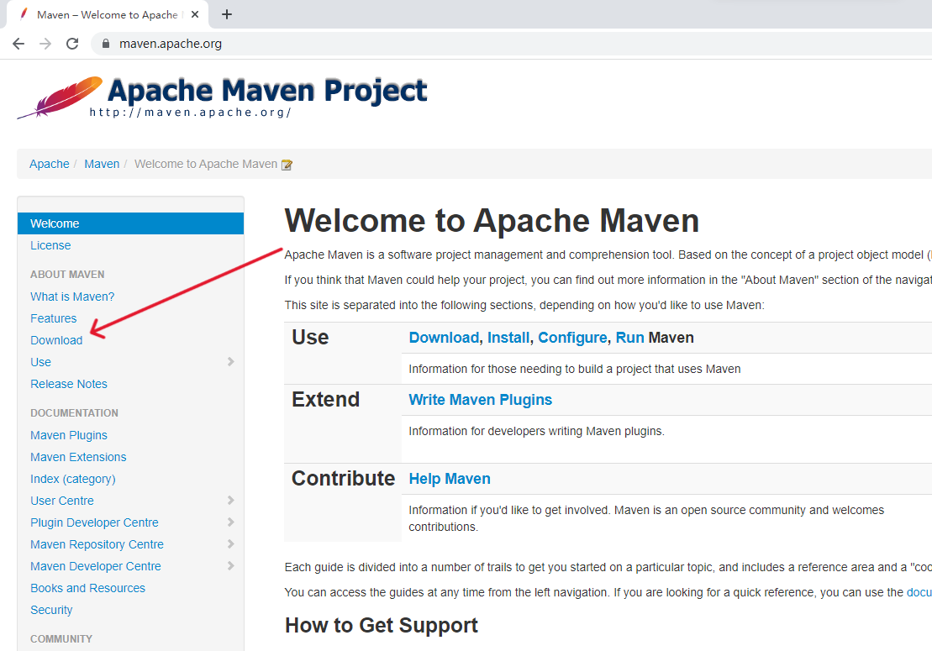This screenshot has height=651, width=932.
Task: Expand the Maven Repository Centre chevron
Action: 230,544
